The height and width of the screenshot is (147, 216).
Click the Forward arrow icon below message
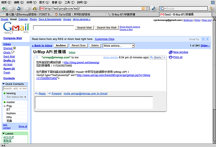tap(49, 93)
